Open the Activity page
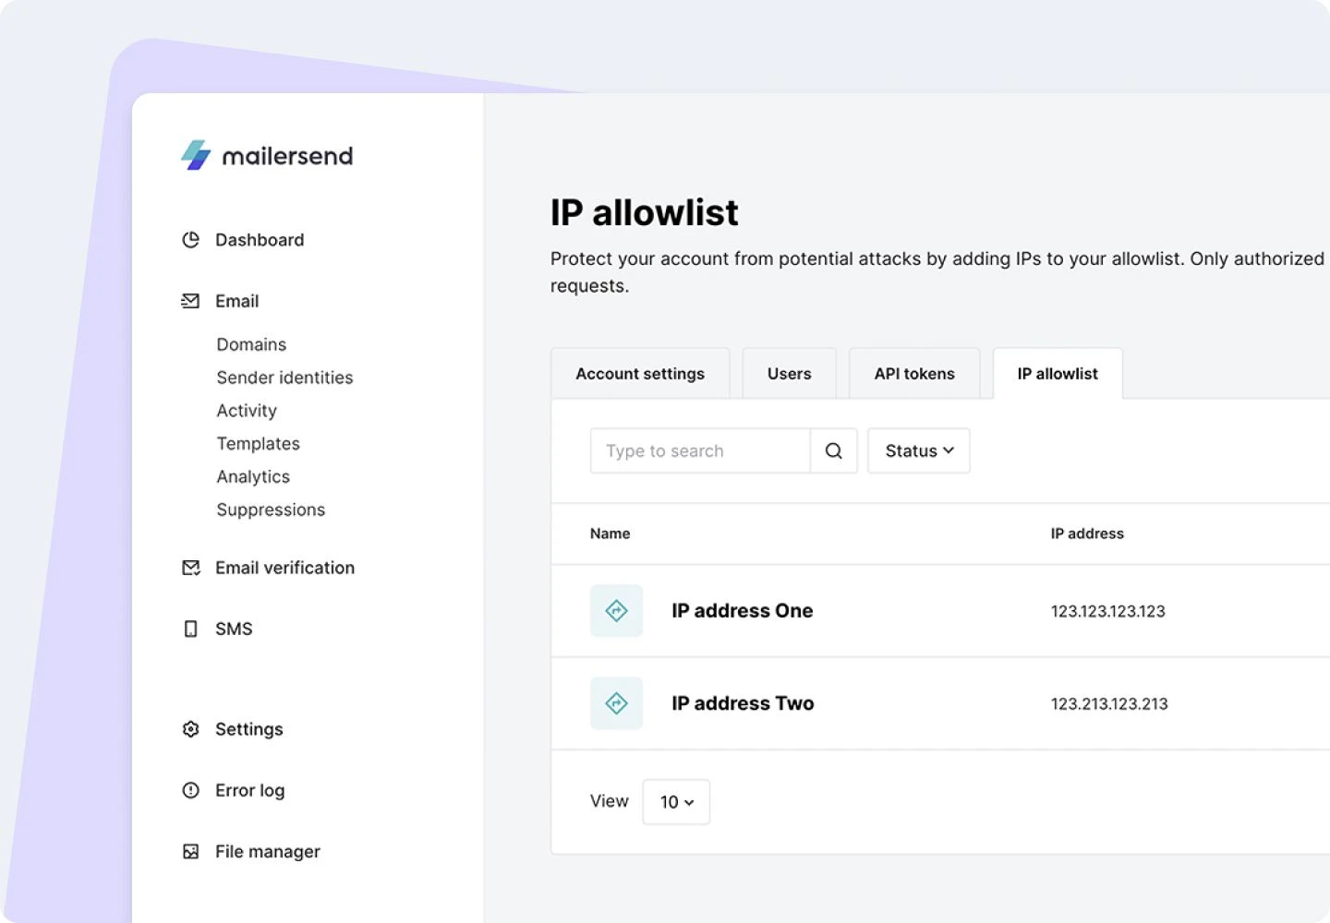Viewport: 1330px width, 923px height. [x=247, y=411]
